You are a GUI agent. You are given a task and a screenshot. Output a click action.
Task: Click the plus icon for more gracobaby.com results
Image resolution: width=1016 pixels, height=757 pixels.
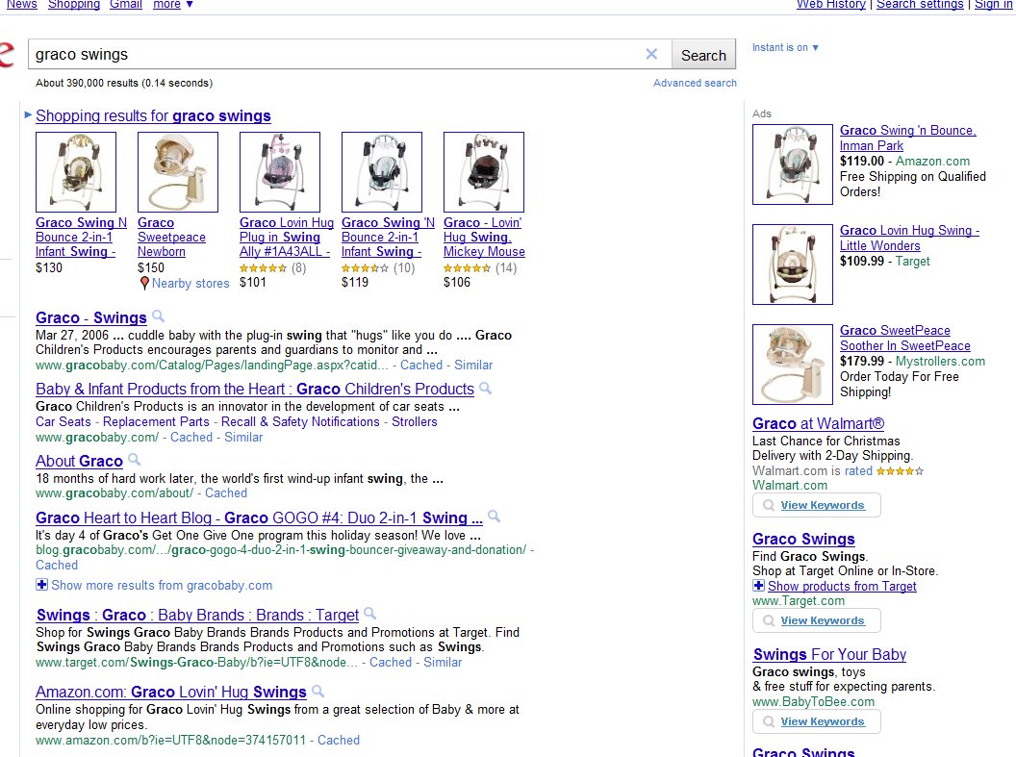pos(41,585)
